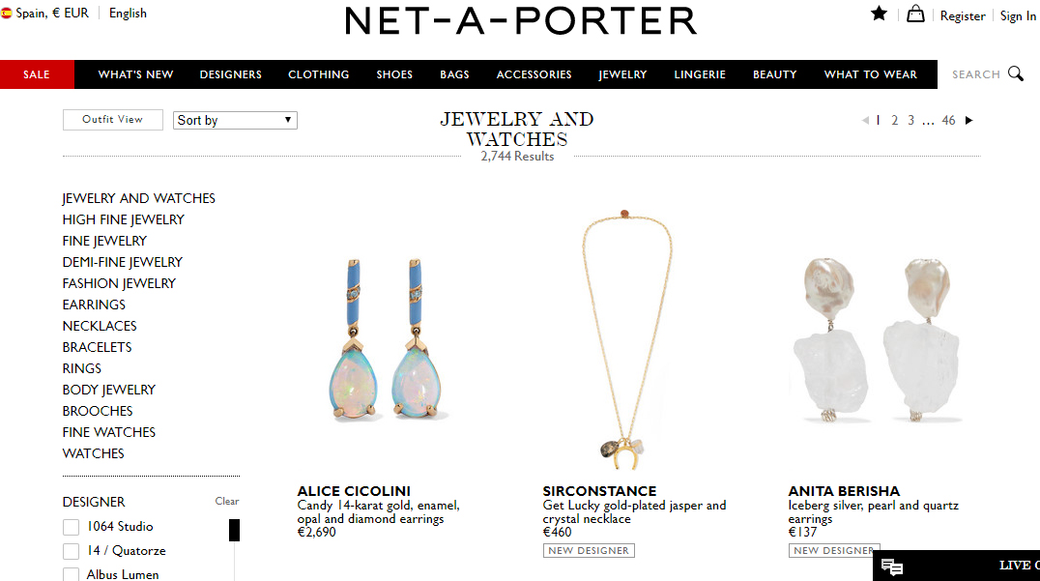Click the Spain flag icon
1040x581 pixels.
pyautogui.click(x=6, y=14)
